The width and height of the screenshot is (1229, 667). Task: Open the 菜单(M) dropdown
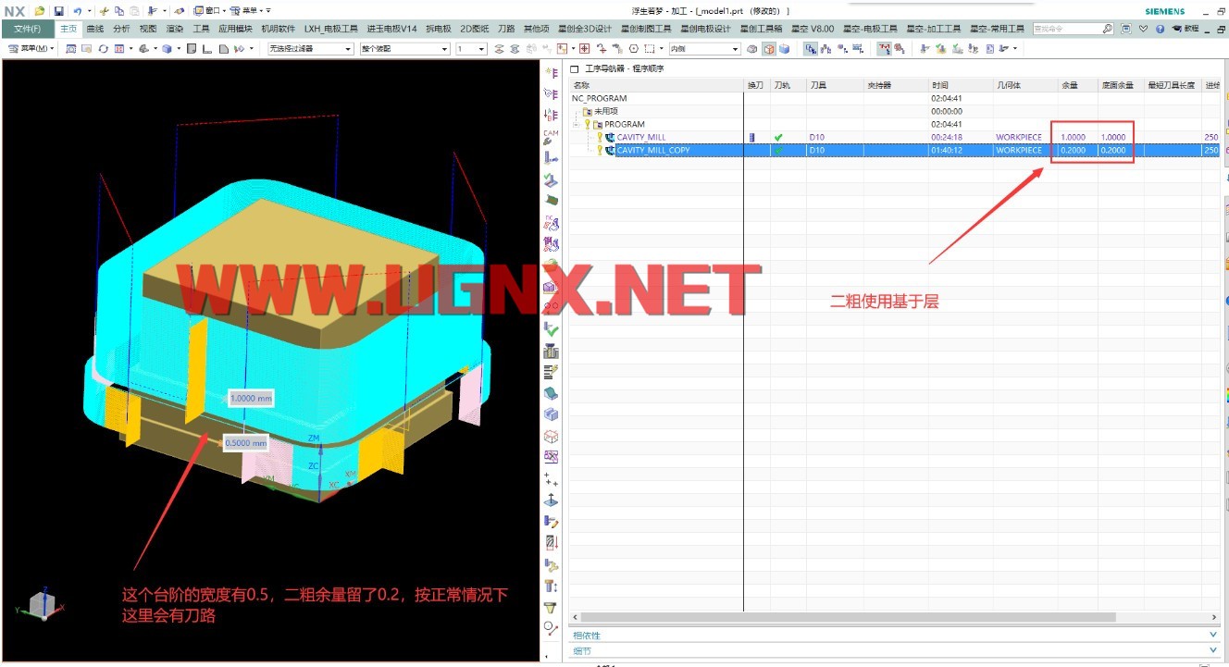[x=31, y=48]
